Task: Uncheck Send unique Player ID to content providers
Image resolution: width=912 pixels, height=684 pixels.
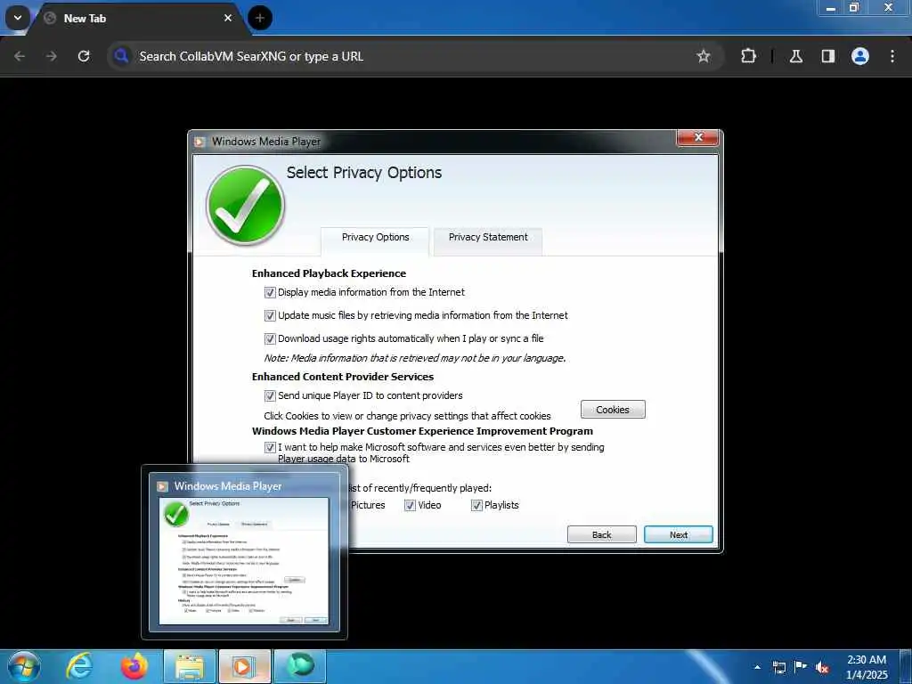Action: [x=270, y=396]
